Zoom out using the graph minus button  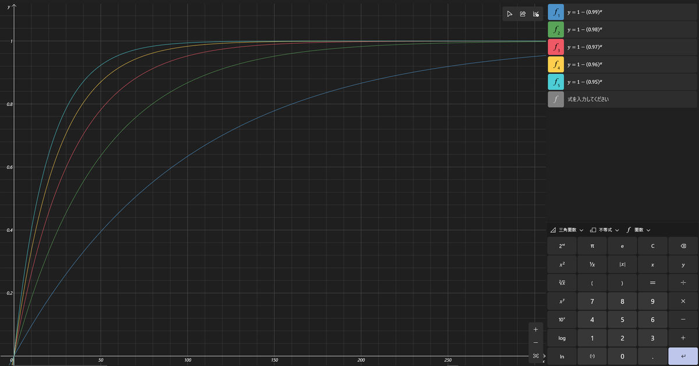(536, 342)
